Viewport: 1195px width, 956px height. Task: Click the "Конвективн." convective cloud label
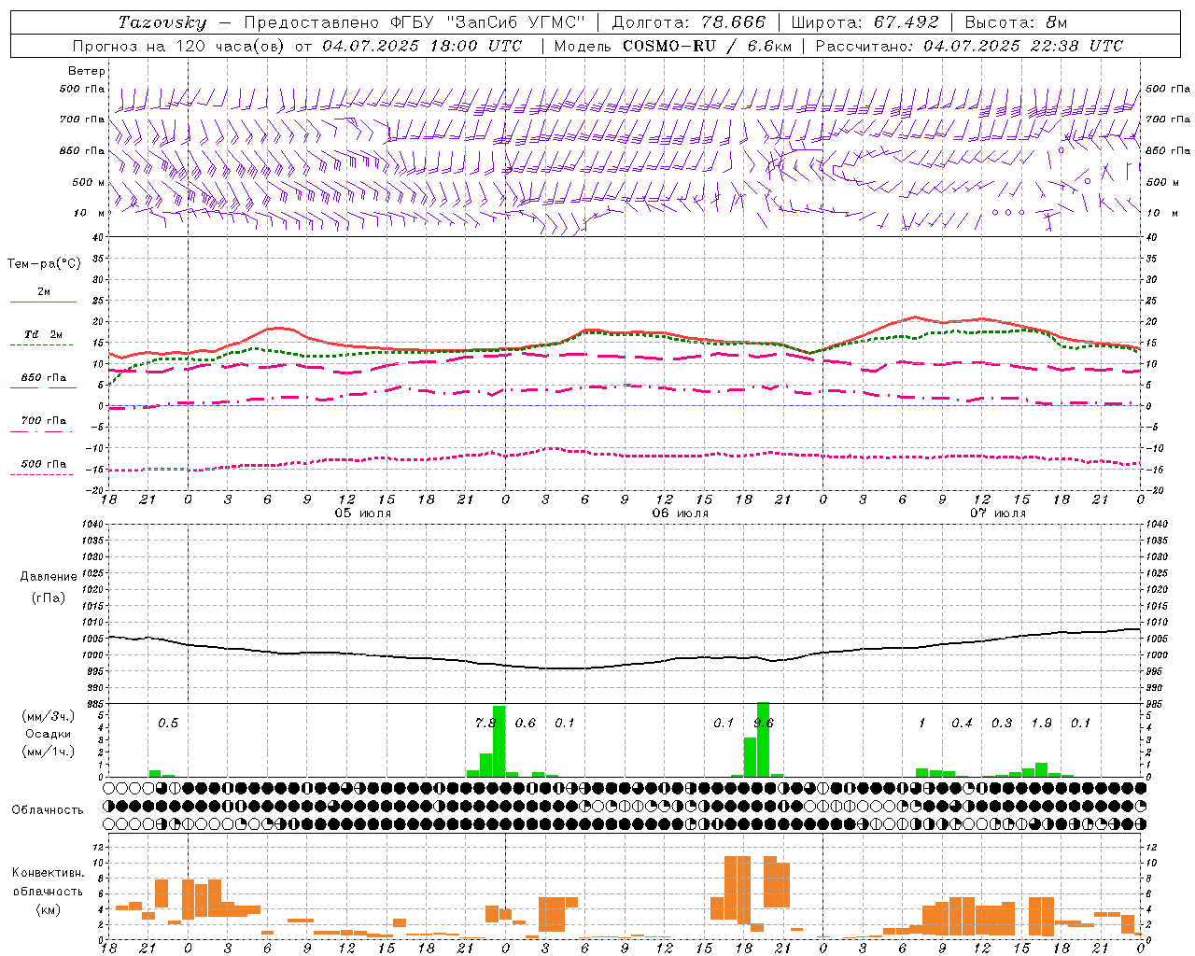pyautogui.click(x=48, y=873)
